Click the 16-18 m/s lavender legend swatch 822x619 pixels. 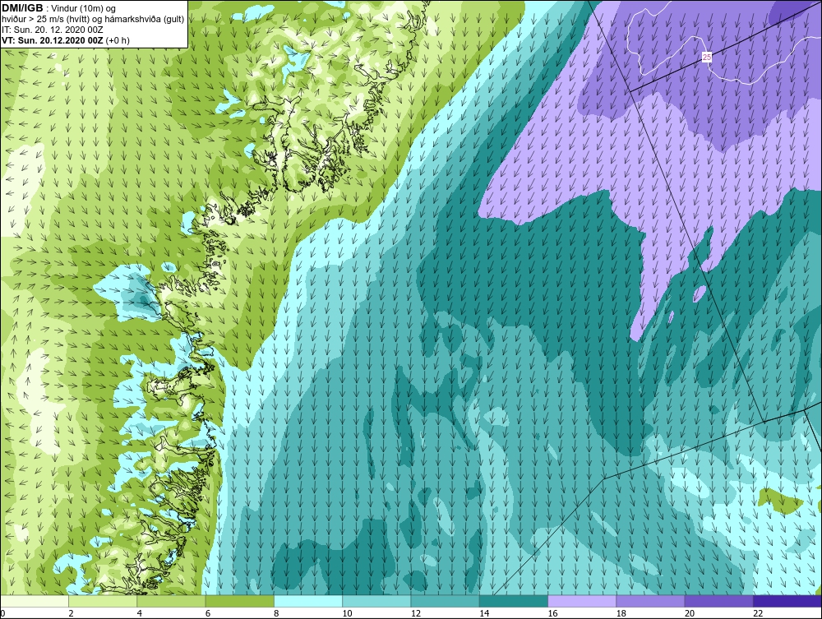[x=582, y=601]
